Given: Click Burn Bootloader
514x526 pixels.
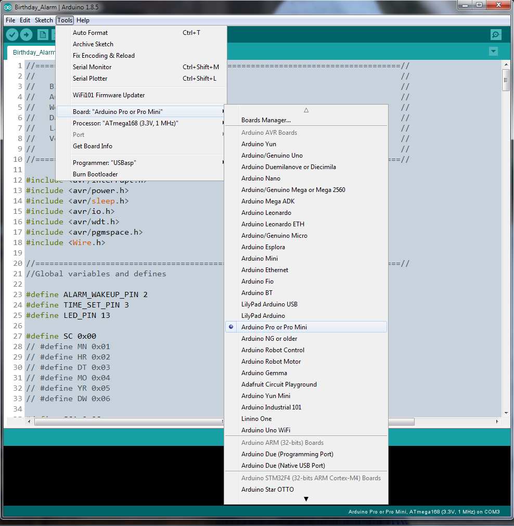Looking at the screenshot, I should [x=95, y=174].
